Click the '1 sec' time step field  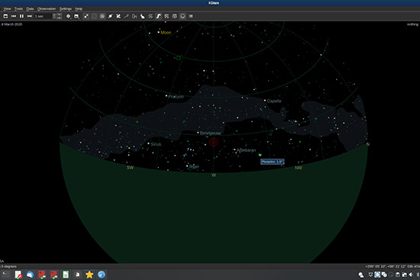pyautogui.click(x=43, y=16)
